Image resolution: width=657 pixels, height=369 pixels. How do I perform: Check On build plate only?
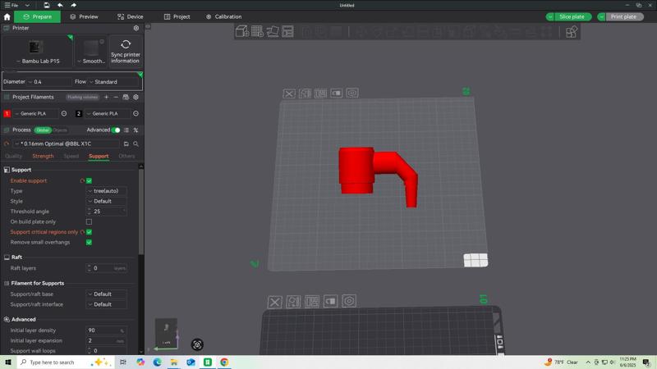[x=89, y=221]
